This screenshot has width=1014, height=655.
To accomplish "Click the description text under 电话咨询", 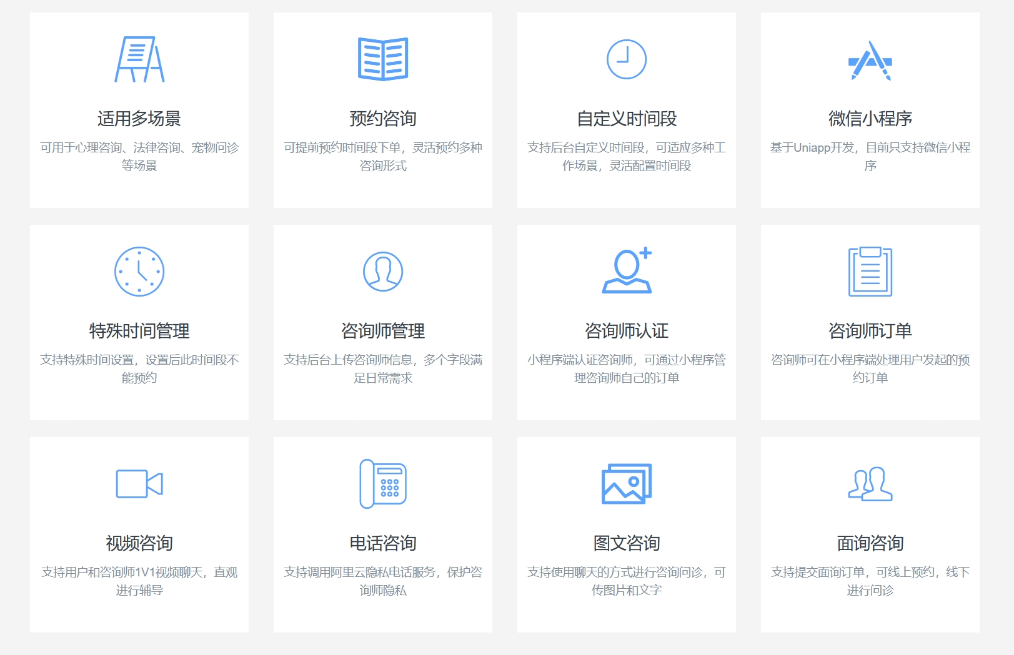I will click(383, 580).
